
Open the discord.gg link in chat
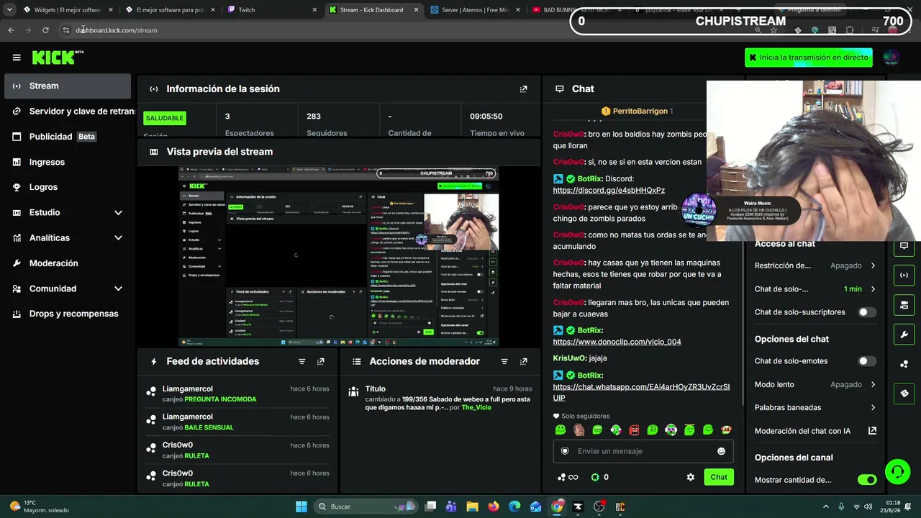pyautogui.click(x=609, y=191)
